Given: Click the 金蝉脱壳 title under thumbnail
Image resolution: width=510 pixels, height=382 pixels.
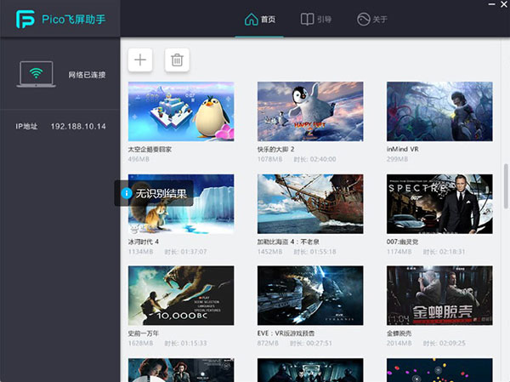Looking at the screenshot, I should (399, 334).
